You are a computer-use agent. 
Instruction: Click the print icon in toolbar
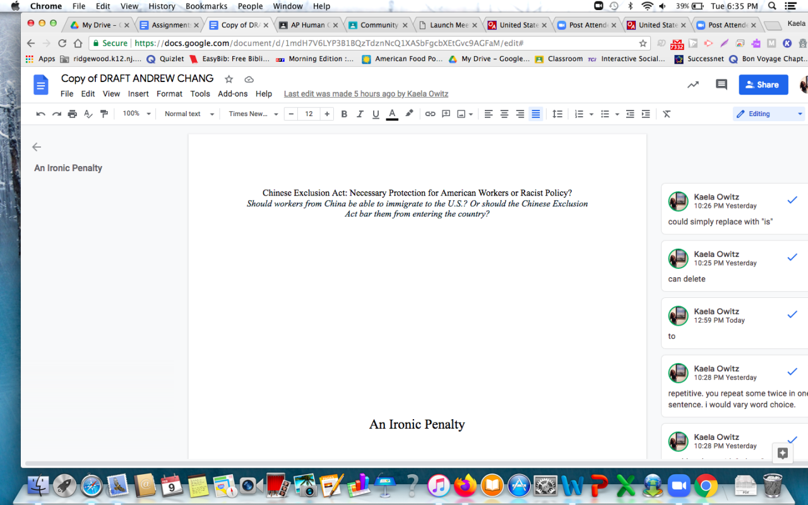[73, 114]
